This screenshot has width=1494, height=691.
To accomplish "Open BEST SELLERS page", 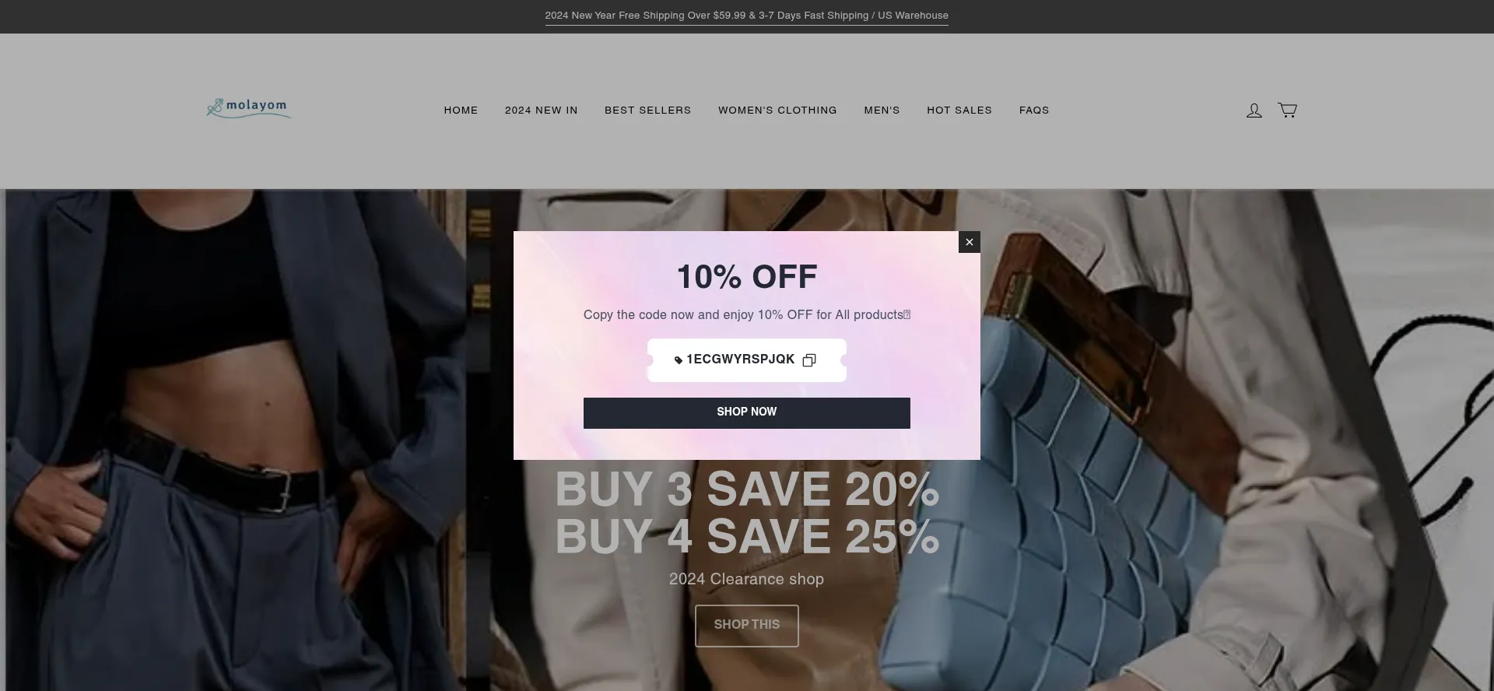I will pos(647,110).
